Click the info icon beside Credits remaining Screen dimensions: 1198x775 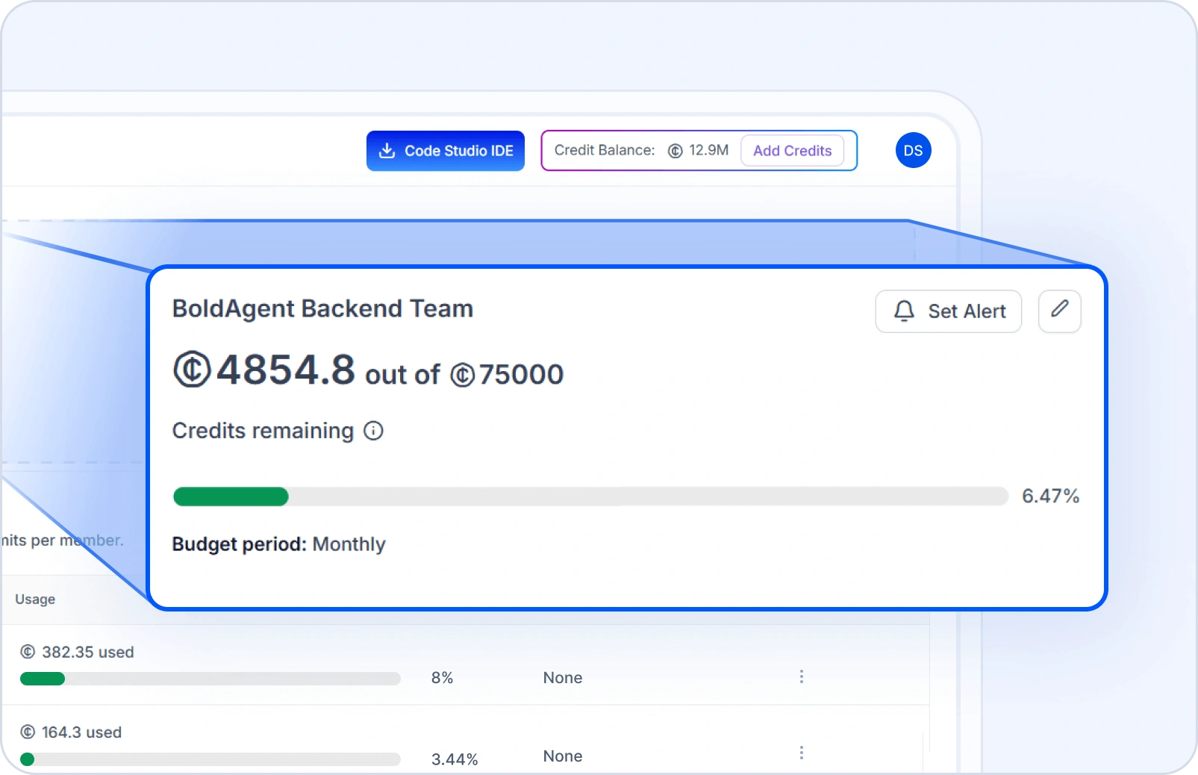[373, 431]
